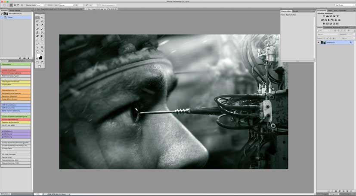
Task: Run the Dodge & Burn action button
Action: point(15,99)
